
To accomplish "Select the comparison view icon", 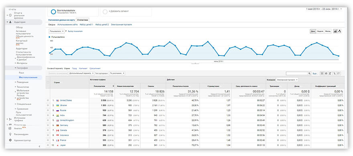I will [335, 73].
